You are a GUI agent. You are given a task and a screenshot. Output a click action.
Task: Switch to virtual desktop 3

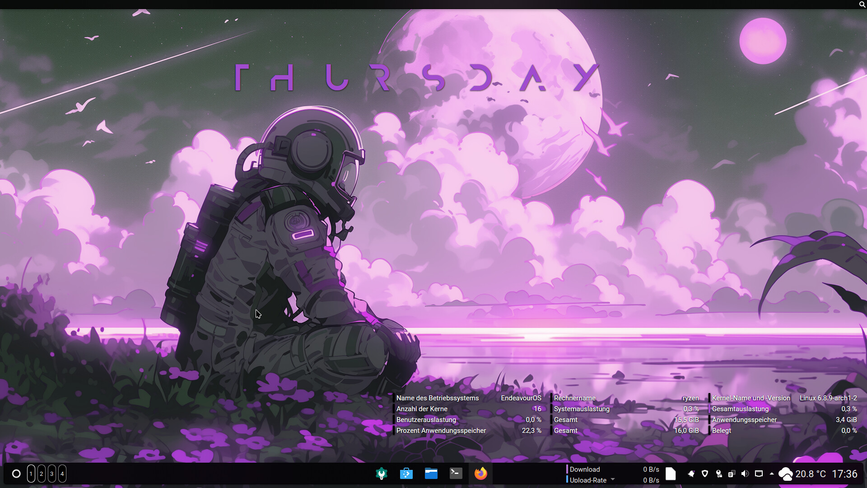tap(51, 474)
